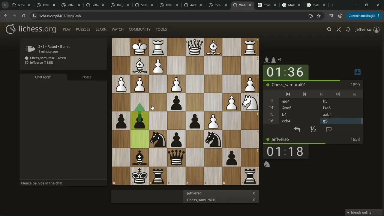Click Chess_samurai01 name above the move list
The image size is (384, 216).
[289, 85]
